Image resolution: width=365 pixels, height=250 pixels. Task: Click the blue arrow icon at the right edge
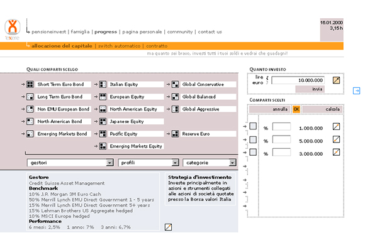[x=356, y=90]
